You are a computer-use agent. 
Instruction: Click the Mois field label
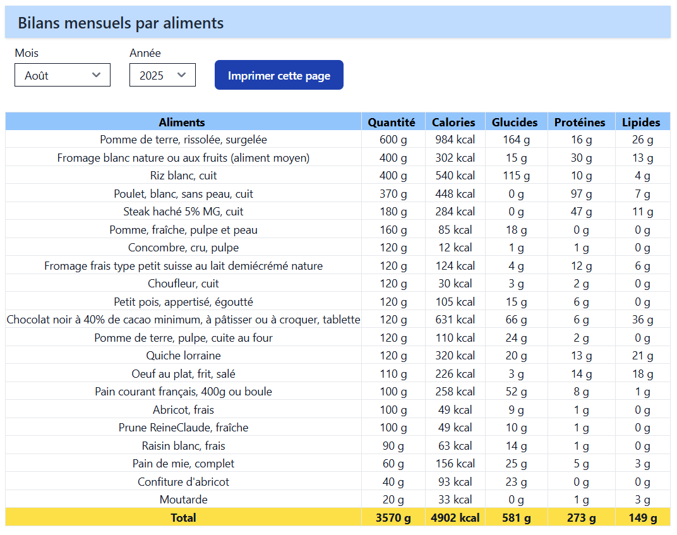tap(27, 53)
